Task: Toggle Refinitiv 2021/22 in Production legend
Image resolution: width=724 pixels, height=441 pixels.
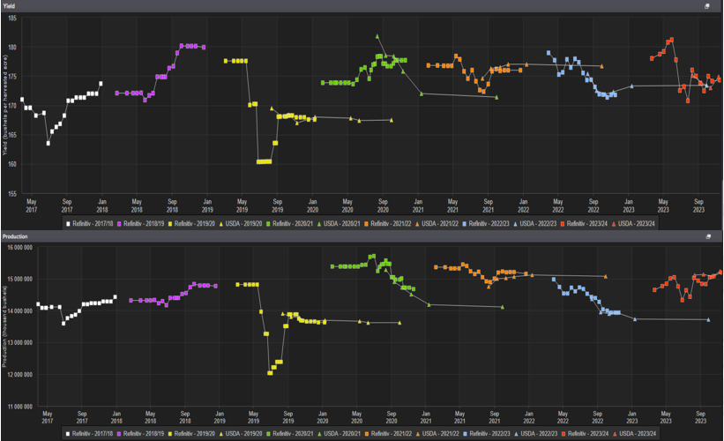Action: [388, 434]
